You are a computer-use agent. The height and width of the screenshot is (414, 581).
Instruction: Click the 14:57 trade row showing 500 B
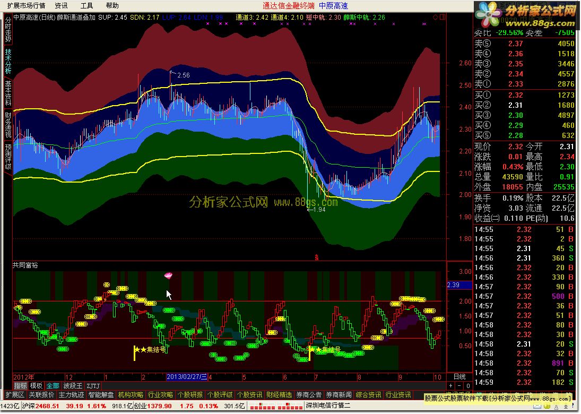[x=525, y=296]
